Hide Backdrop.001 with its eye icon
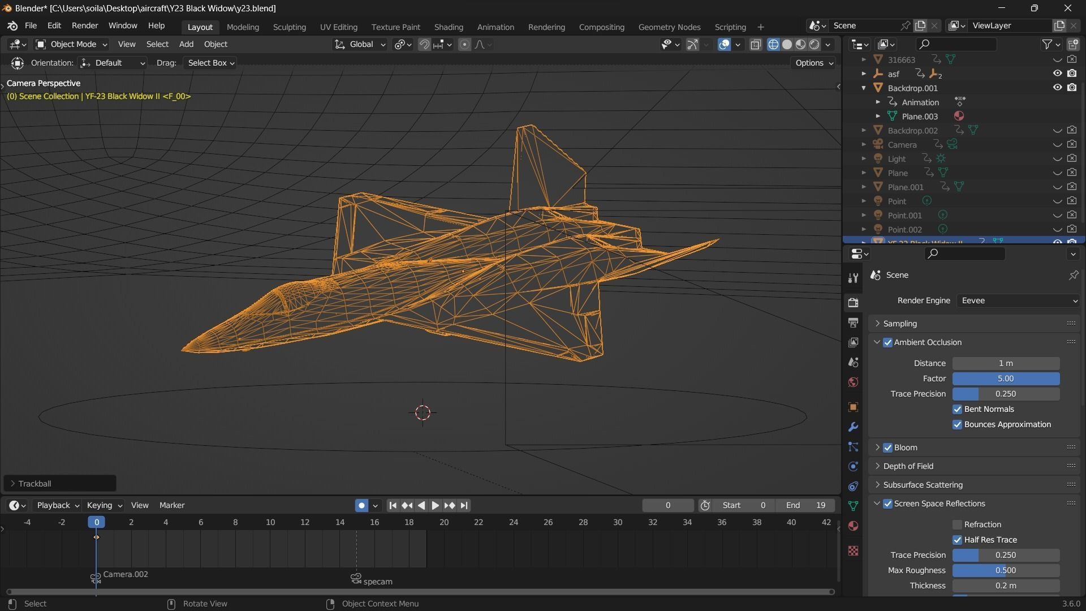Image resolution: width=1086 pixels, height=611 pixels. click(x=1057, y=88)
